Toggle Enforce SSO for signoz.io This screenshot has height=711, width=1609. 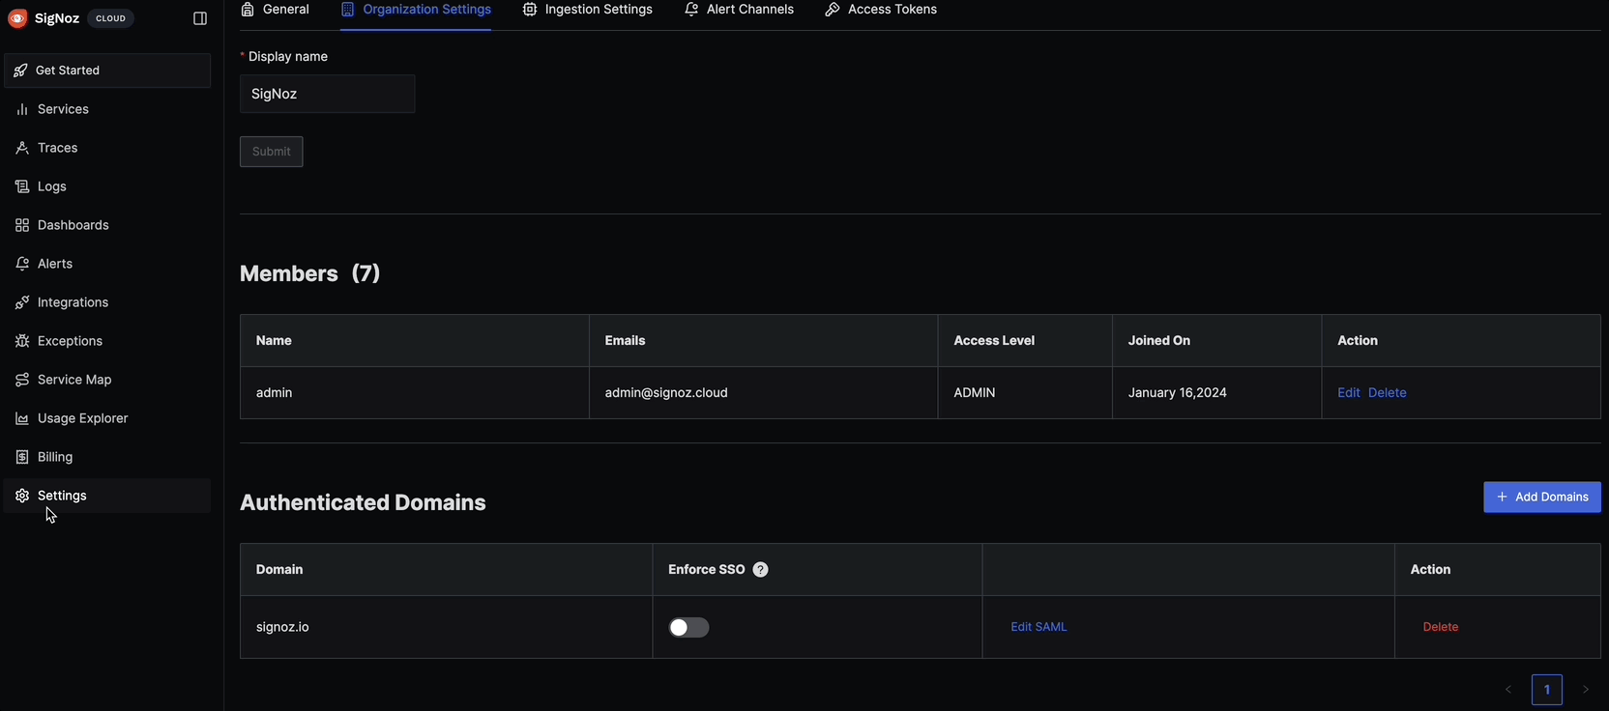click(689, 628)
